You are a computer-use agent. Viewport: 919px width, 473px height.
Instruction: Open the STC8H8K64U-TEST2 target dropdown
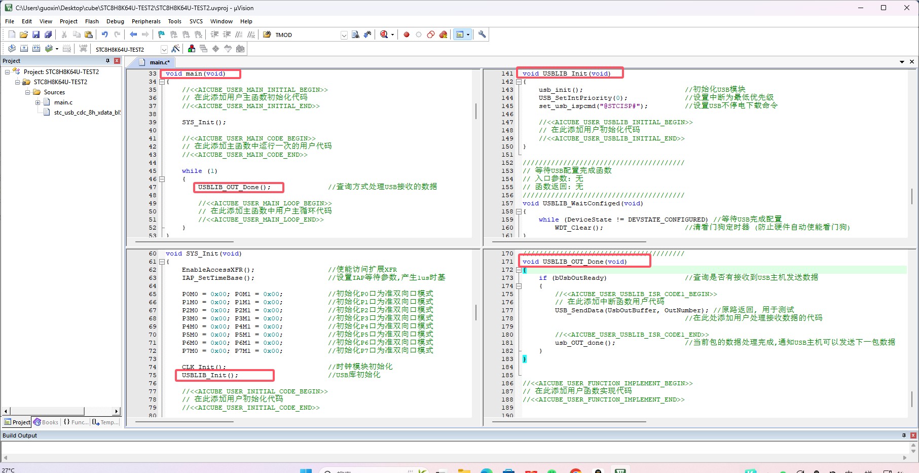tap(164, 49)
